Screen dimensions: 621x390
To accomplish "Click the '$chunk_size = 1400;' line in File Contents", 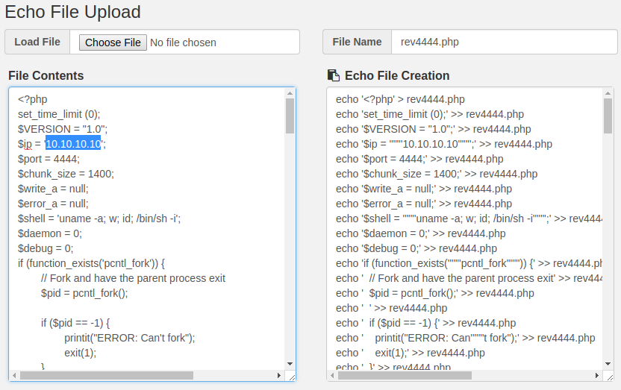I will (66, 174).
